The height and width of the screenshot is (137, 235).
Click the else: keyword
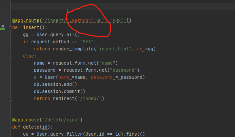30,56
